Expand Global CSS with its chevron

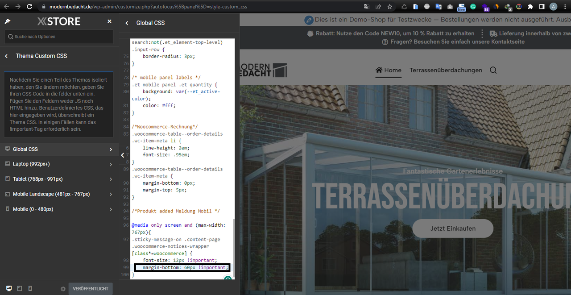point(111,150)
